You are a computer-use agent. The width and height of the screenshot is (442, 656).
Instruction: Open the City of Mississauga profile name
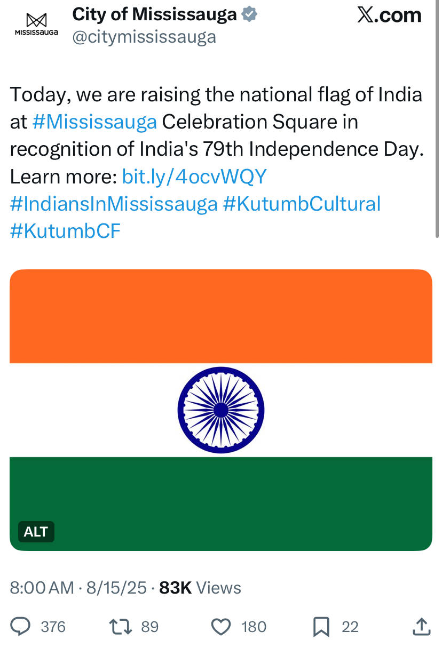tap(155, 14)
